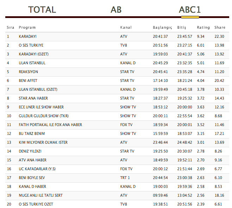Screen dimensions: 232x208
Task: Select the O SES TURKIYE OZET program
Action: [x=36, y=204]
